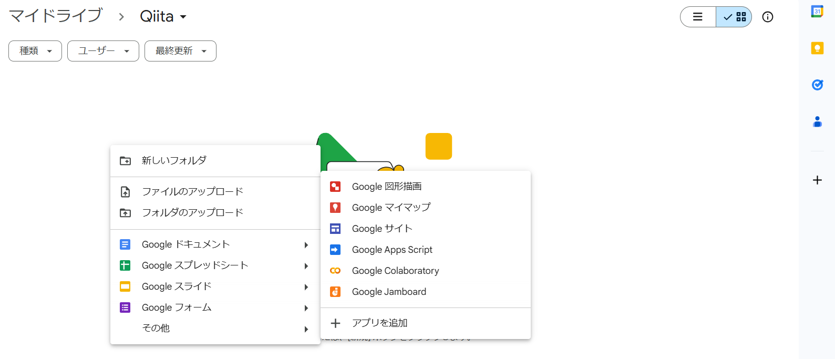The width and height of the screenshot is (835, 359).
Task: Select アプリを追加 from the submenu
Action: pos(426,323)
